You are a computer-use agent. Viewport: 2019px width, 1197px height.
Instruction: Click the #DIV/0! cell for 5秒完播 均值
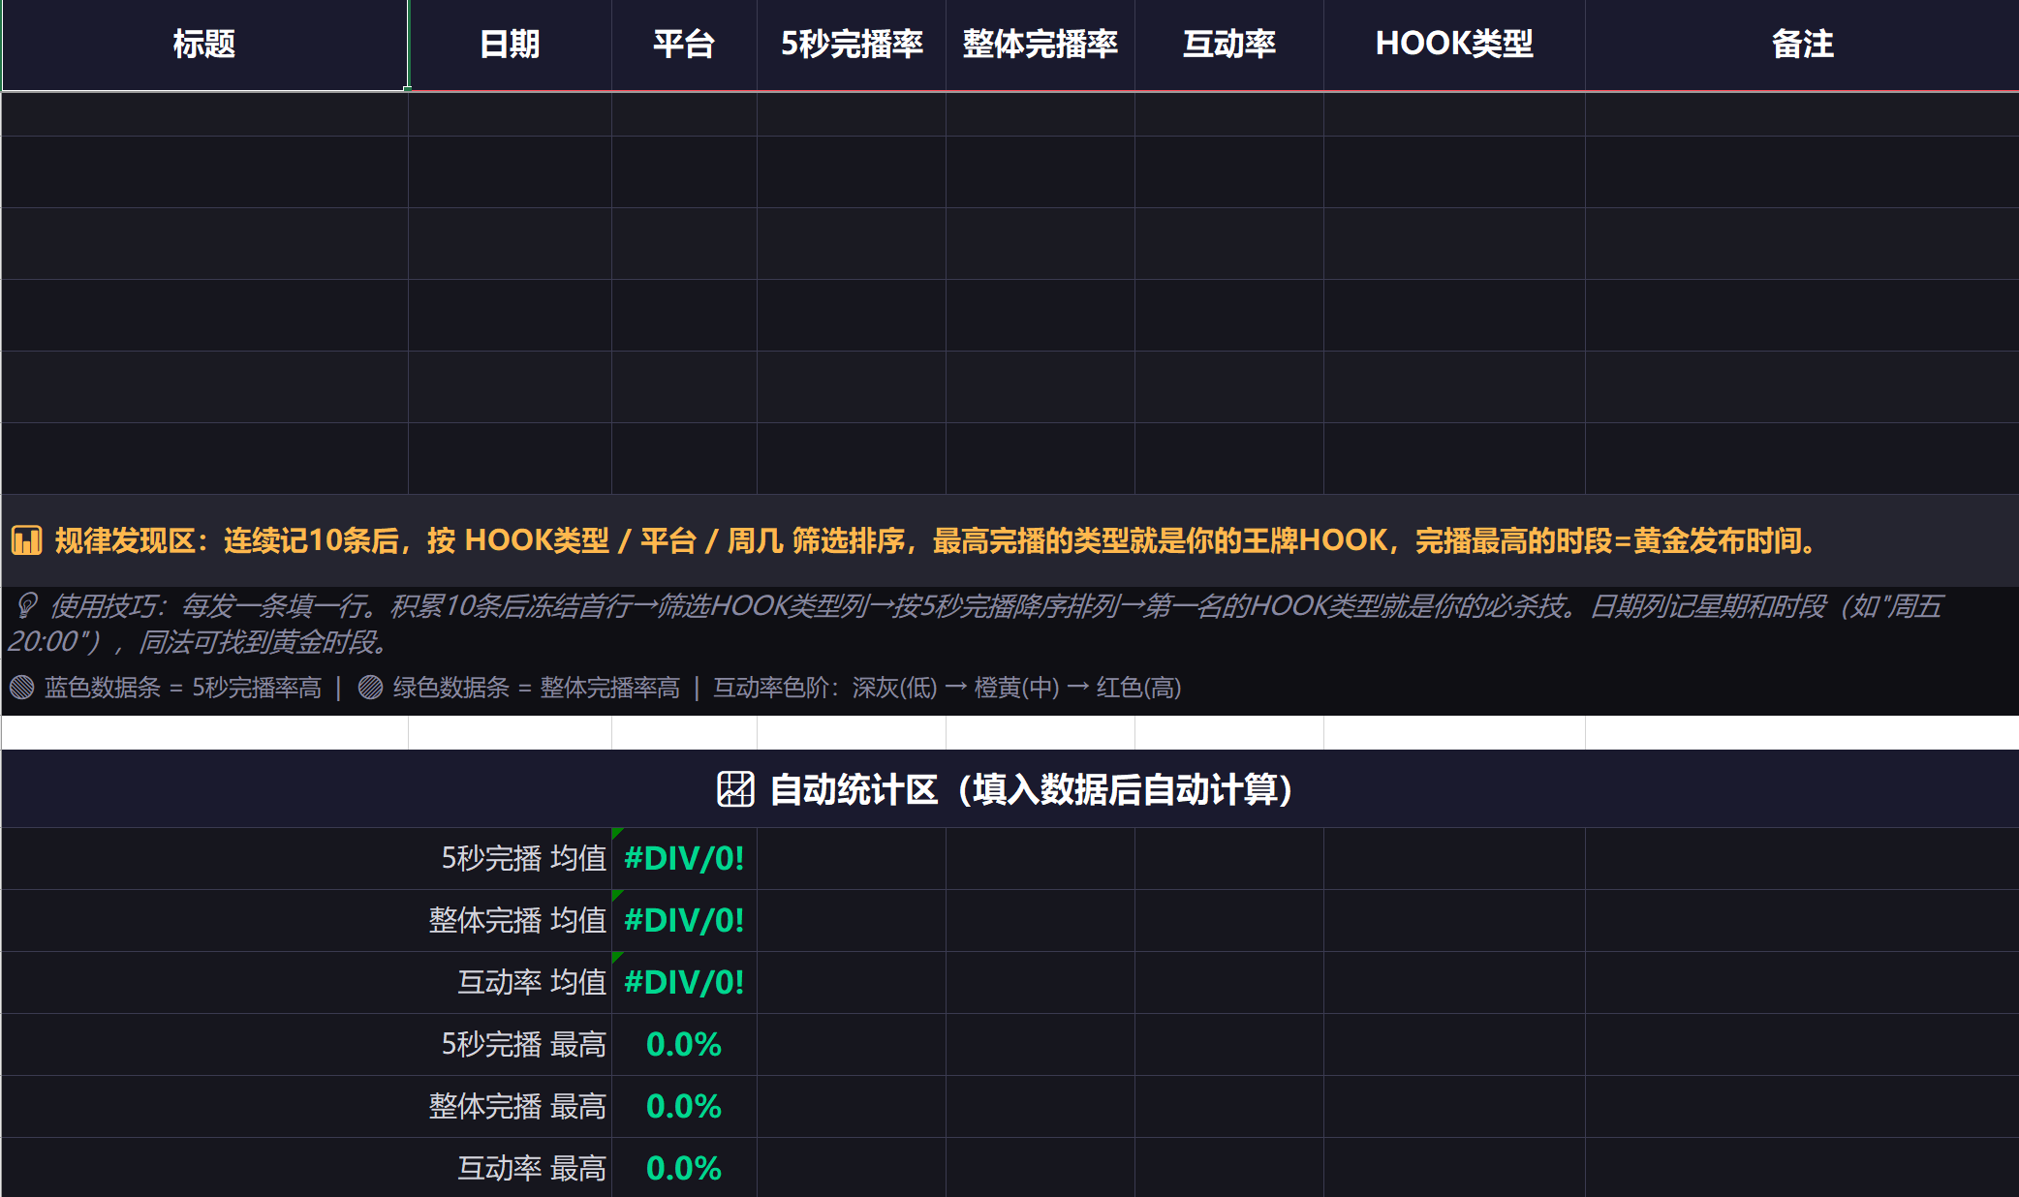(684, 859)
